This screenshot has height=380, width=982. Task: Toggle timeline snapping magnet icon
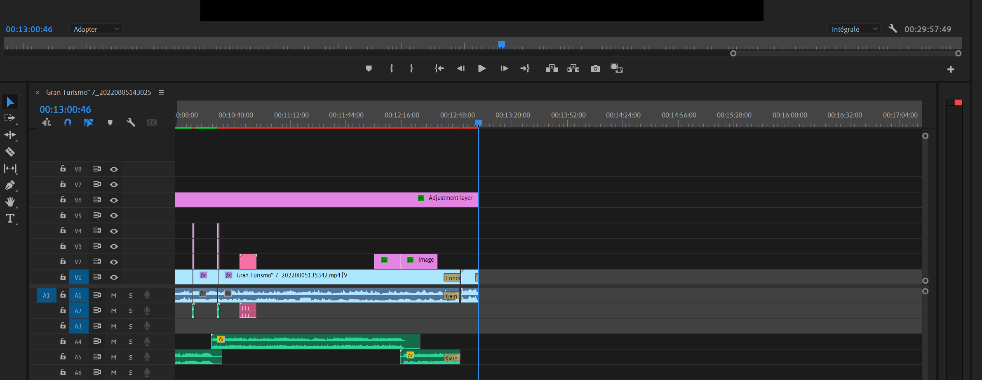pos(68,122)
